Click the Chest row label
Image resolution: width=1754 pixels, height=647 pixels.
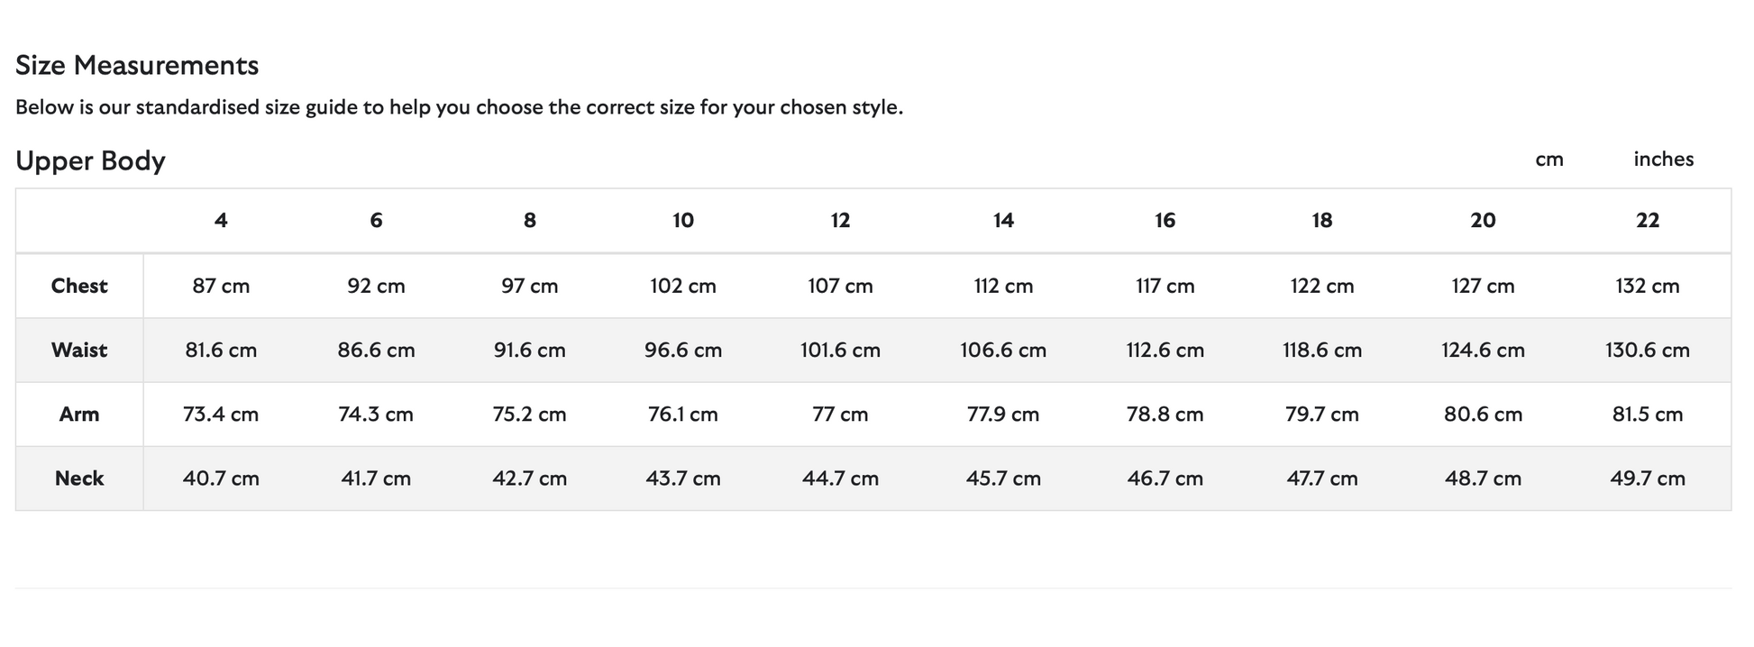click(x=79, y=286)
